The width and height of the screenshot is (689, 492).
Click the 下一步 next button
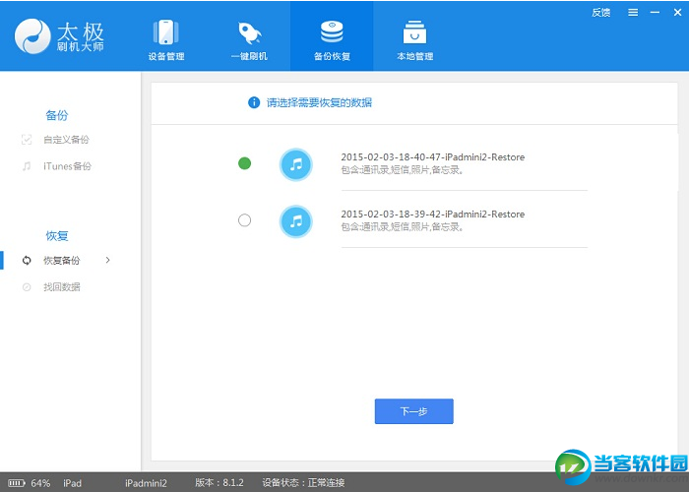coord(414,411)
